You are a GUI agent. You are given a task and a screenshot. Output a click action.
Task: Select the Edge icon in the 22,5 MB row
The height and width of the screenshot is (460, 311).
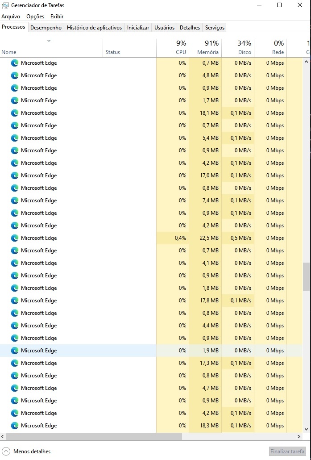point(15,238)
